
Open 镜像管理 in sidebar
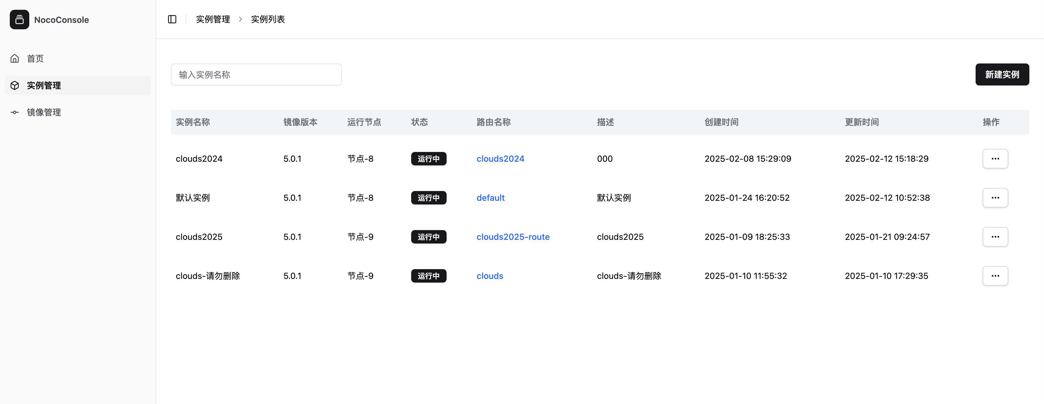(x=44, y=112)
